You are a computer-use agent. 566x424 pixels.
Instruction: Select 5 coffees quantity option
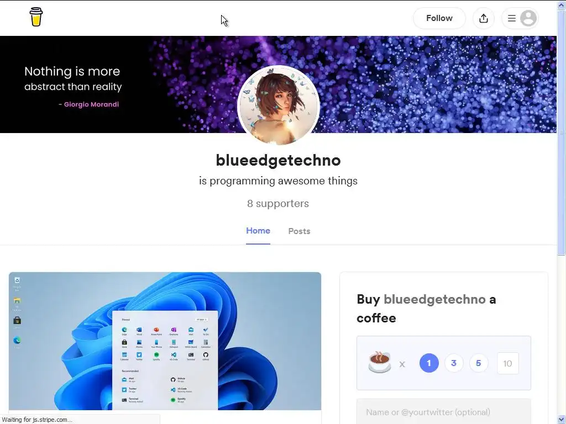(478, 363)
